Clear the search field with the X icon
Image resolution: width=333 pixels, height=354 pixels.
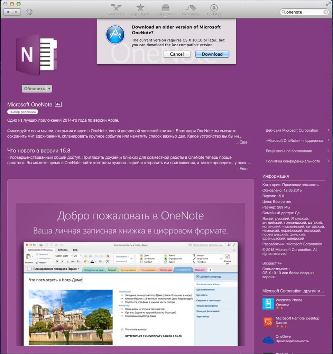point(325,12)
